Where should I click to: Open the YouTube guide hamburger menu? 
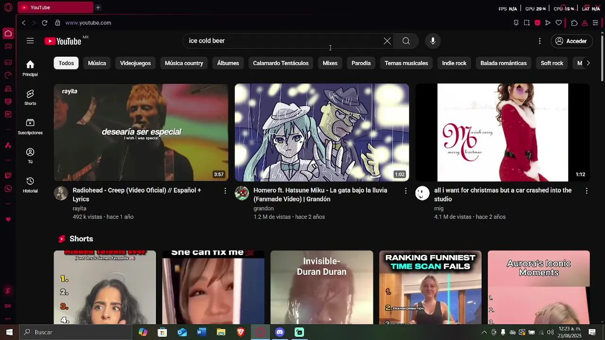click(30, 41)
